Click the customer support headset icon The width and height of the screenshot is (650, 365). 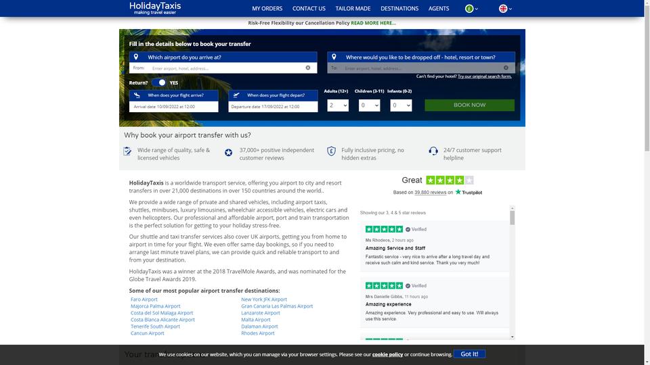click(x=433, y=151)
